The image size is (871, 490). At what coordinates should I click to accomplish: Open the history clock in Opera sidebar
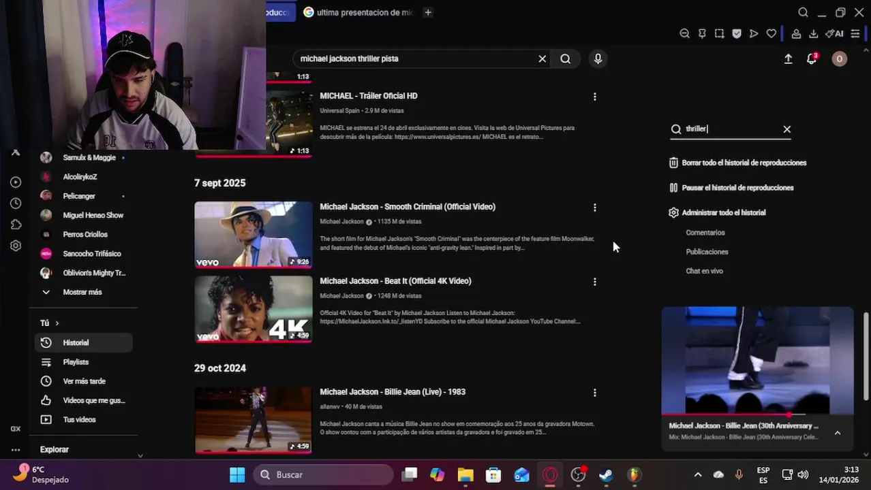pyautogui.click(x=16, y=203)
